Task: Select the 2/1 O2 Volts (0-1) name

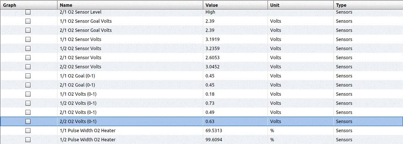Action: [x=78, y=112]
